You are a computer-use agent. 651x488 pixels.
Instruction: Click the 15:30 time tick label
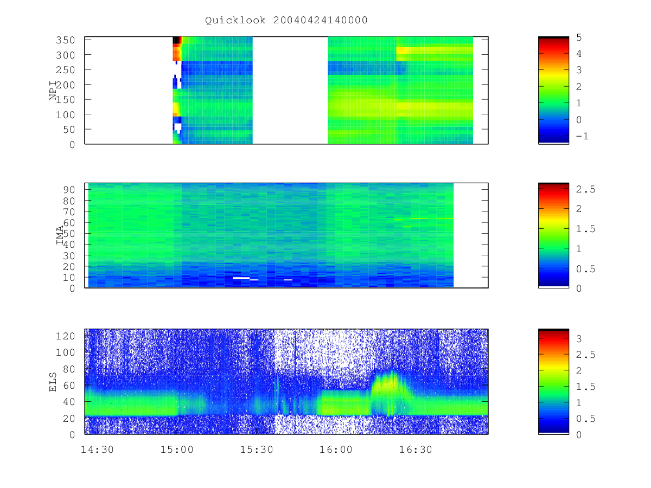(x=257, y=450)
